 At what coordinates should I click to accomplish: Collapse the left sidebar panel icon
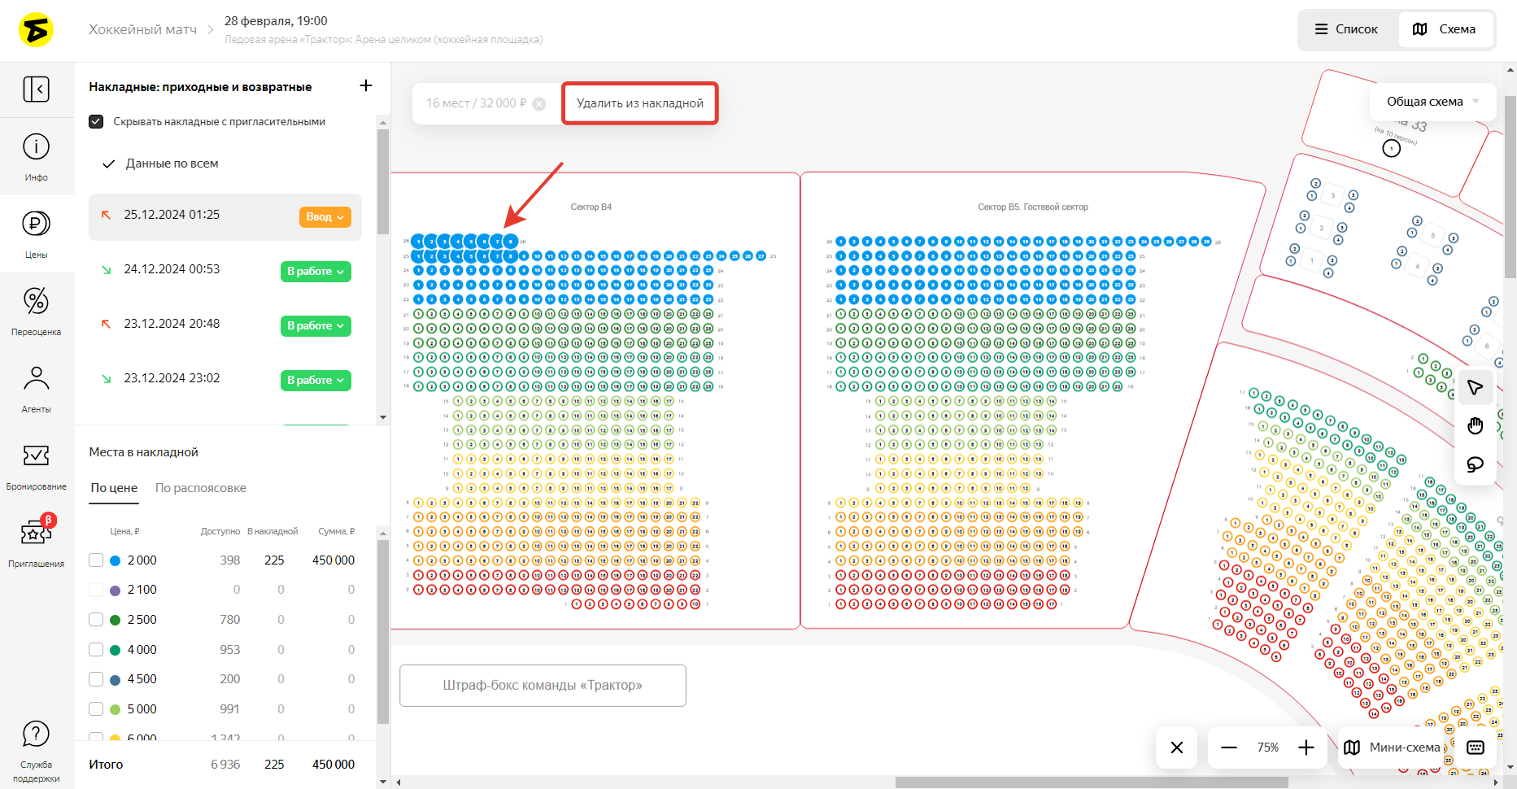point(36,89)
